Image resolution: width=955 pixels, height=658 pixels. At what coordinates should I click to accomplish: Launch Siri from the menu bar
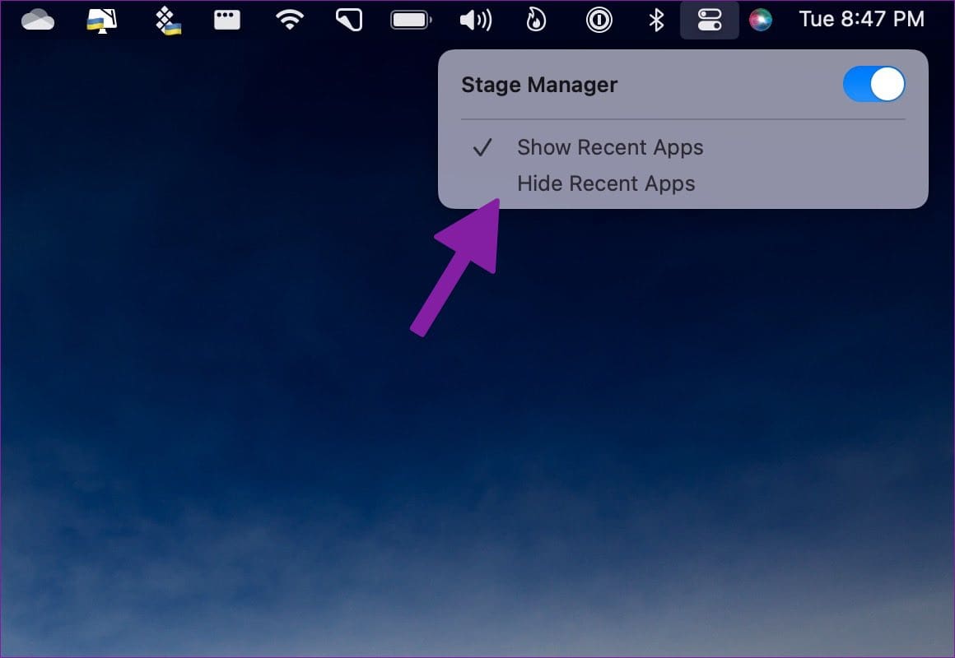tap(761, 20)
